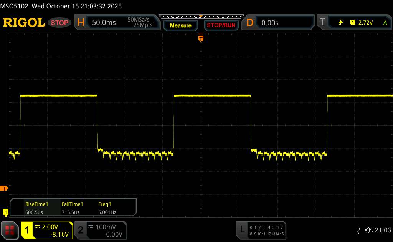The height and width of the screenshot is (242, 393).
Task: Open the D delay 0.00s setting
Action: [x=270, y=23]
